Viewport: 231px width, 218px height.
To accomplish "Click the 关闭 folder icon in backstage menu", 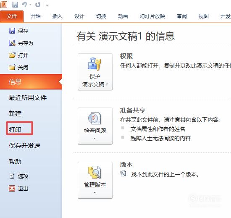I will coord(12,67).
